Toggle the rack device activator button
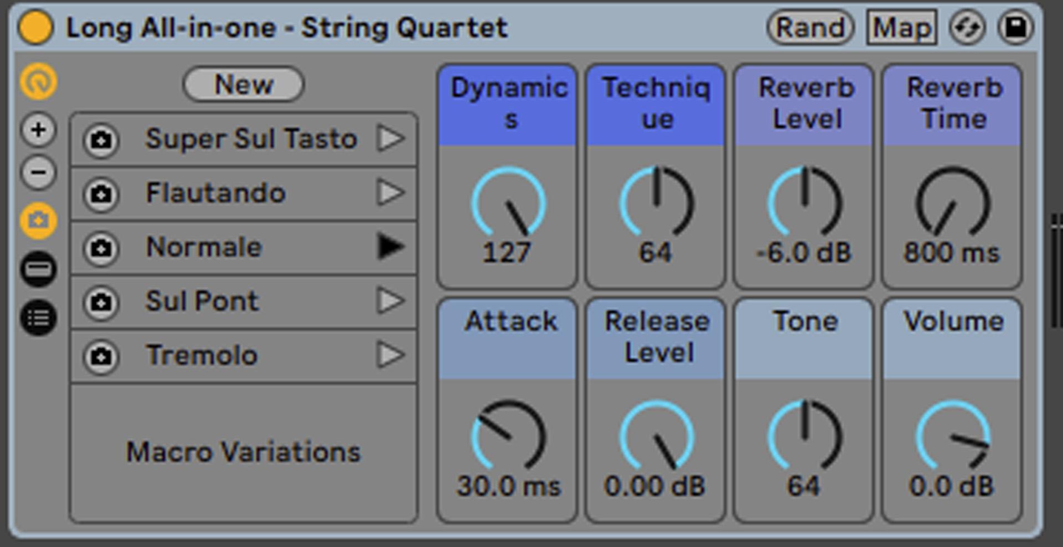 pos(35,28)
